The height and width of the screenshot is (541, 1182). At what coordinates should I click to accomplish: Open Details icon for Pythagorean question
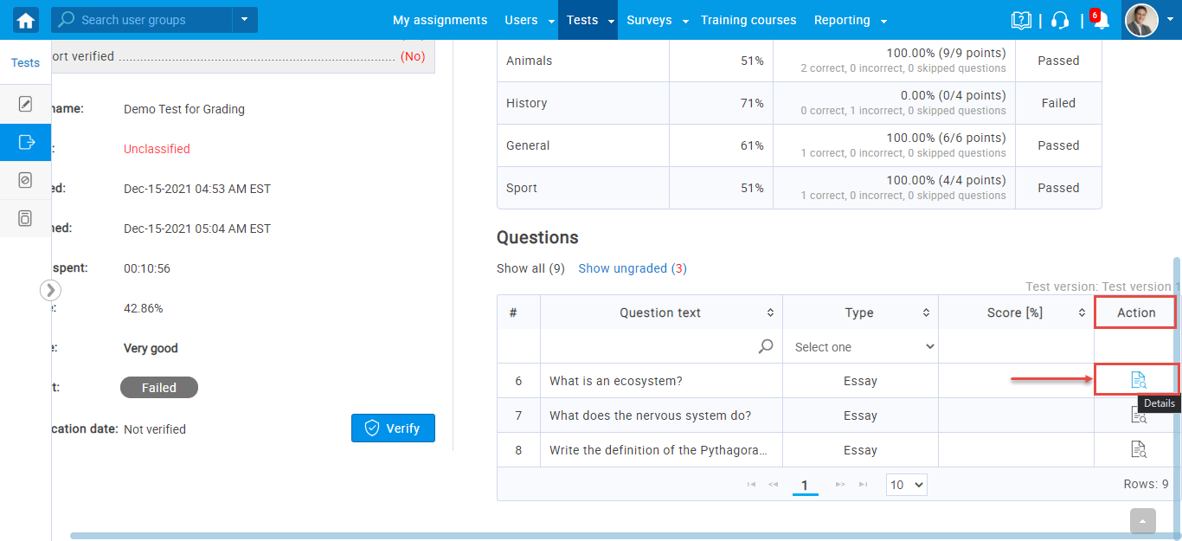pyautogui.click(x=1138, y=449)
